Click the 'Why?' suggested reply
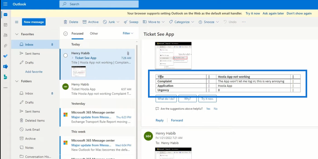The image size is (318, 159). coord(187,99)
